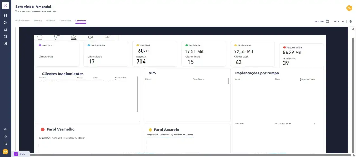Click the calendar icon next to abril 2025
Screen dimensions: 356x157
pos(327,21)
